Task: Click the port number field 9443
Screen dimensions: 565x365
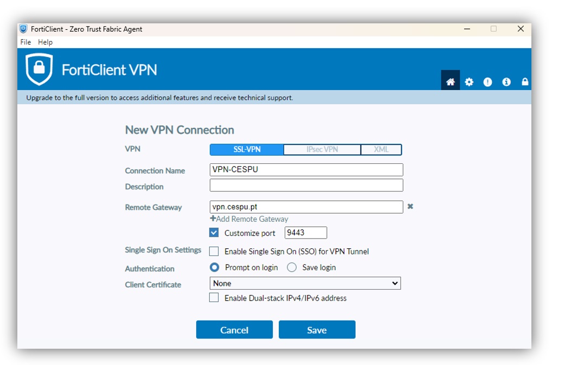Action: click(306, 233)
